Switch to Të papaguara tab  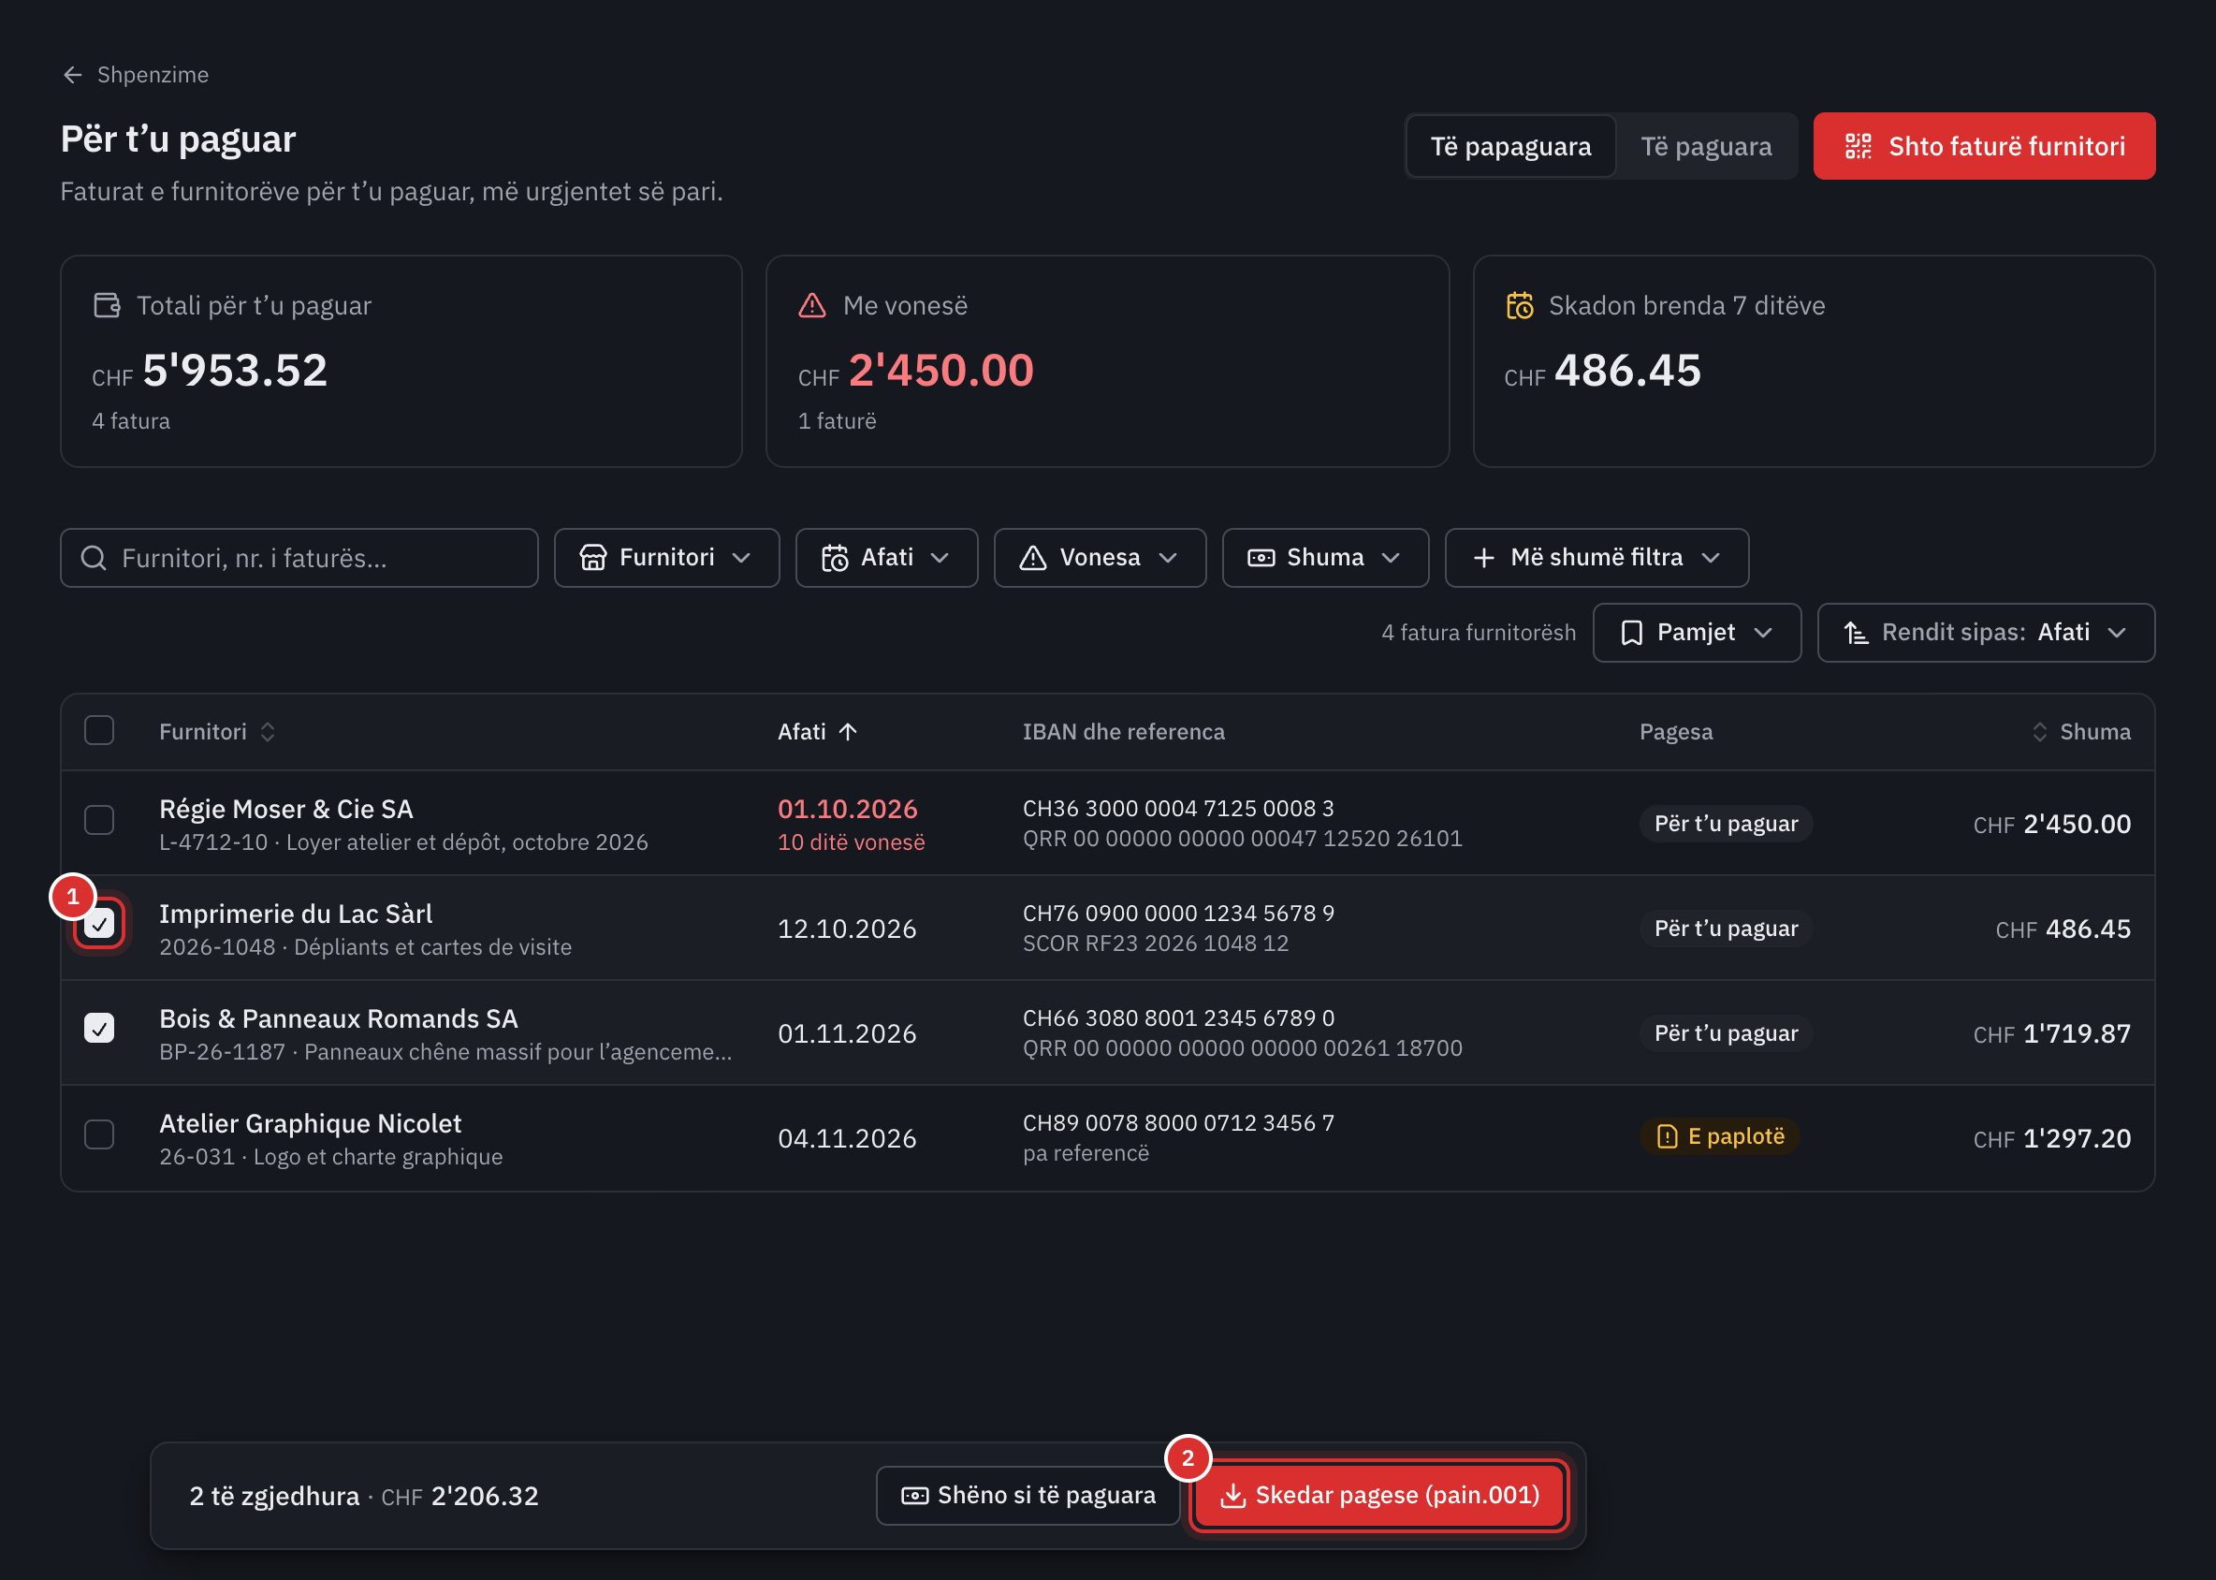click(1510, 146)
